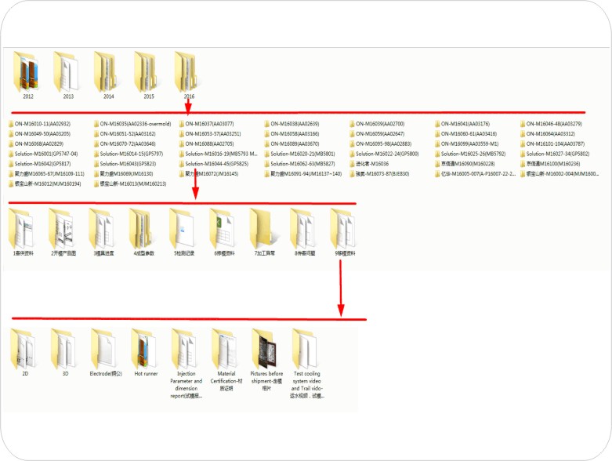Open the 2D drawings folder
The width and height of the screenshot is (612, 461).
24,350
